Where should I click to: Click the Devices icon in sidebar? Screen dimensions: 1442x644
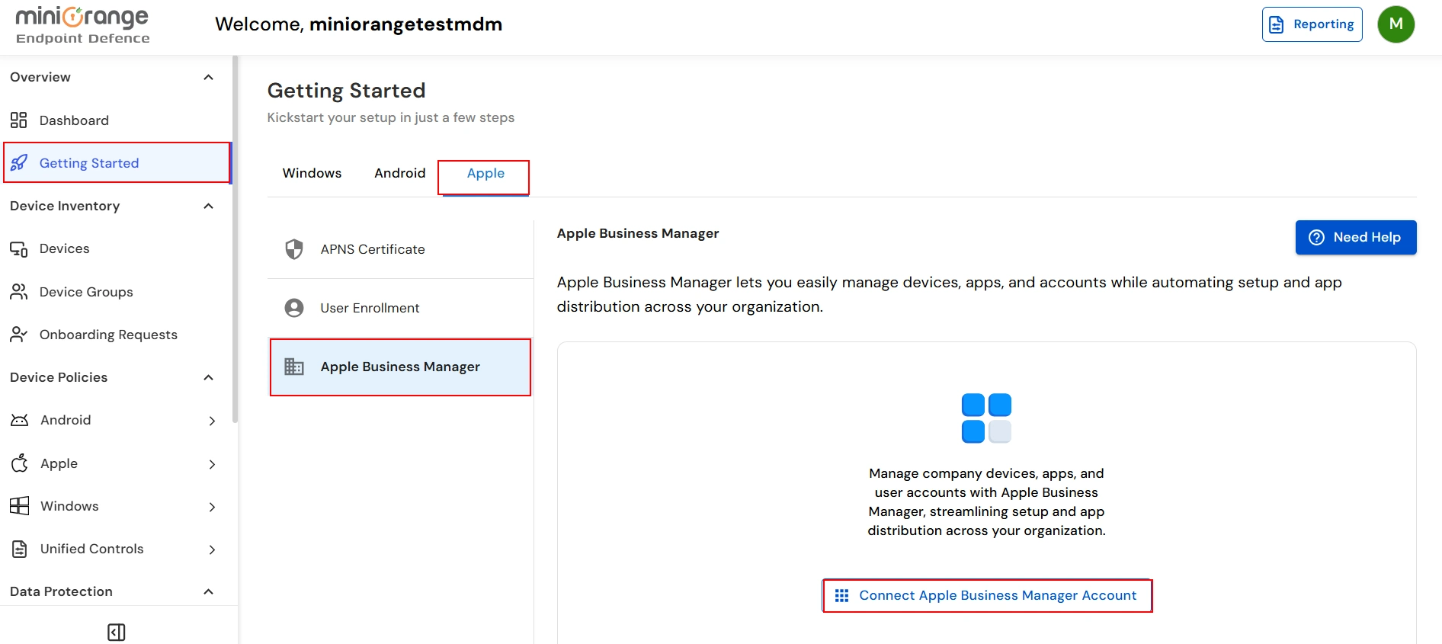tap(19, 249)
